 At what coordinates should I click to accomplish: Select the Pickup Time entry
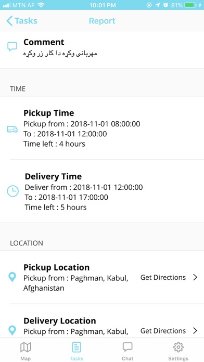tap(102, 128)
